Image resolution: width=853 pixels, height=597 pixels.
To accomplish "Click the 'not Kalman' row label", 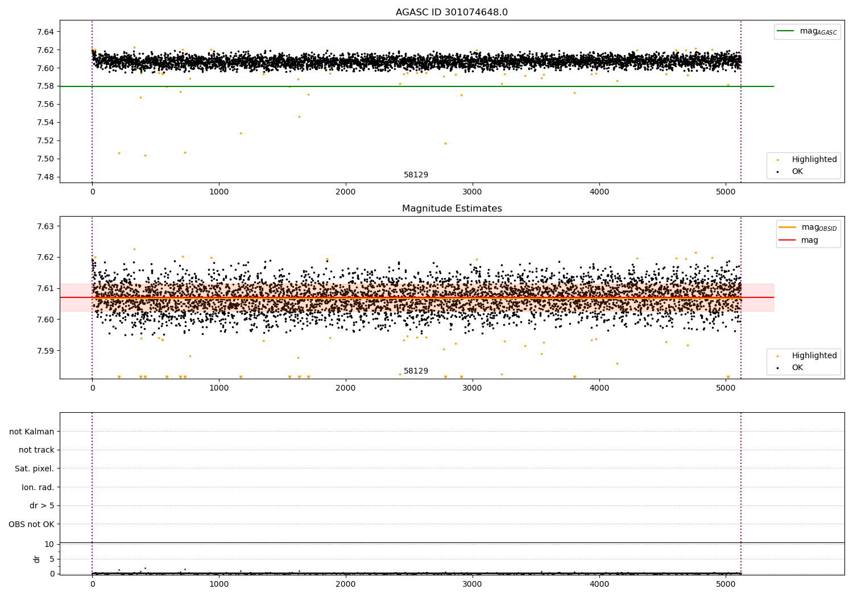I will tap(32, 432).
